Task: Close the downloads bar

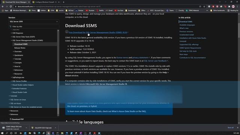Action: click(237, 127)
